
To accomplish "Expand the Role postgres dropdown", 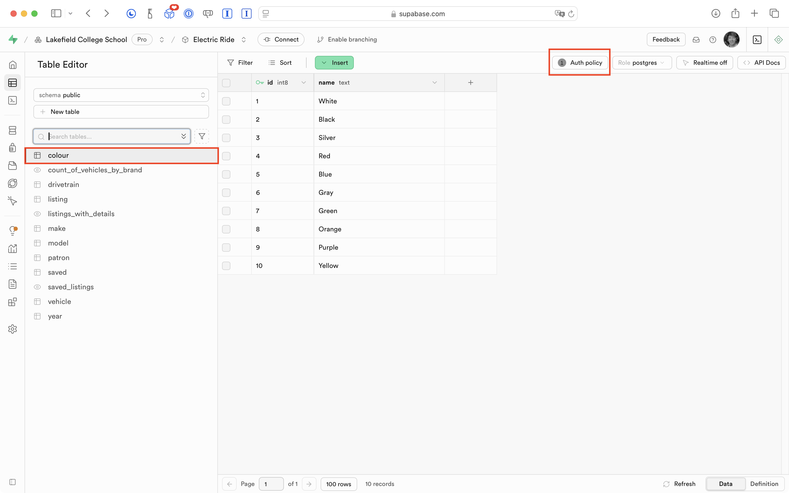I will (x=641, y=63).
